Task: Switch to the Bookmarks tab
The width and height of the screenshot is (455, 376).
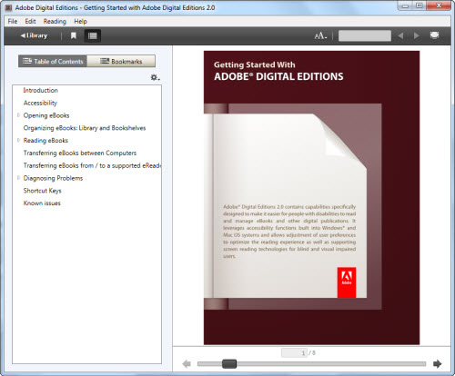Action: (x=121, y=61)
